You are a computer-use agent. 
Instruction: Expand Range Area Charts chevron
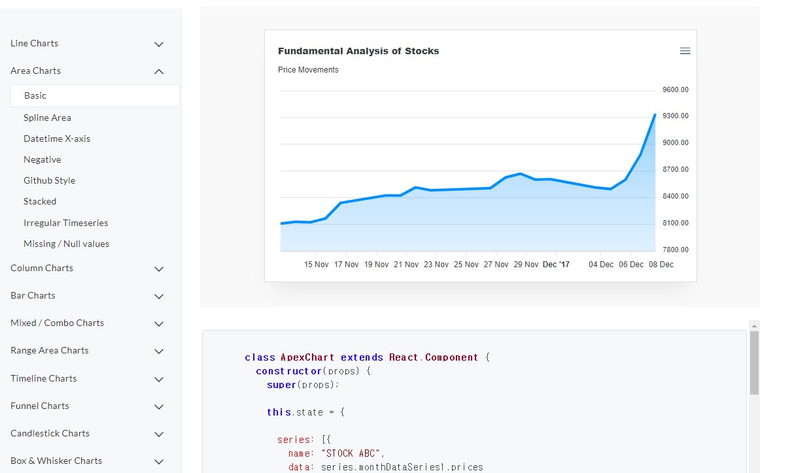pos(159,351)
